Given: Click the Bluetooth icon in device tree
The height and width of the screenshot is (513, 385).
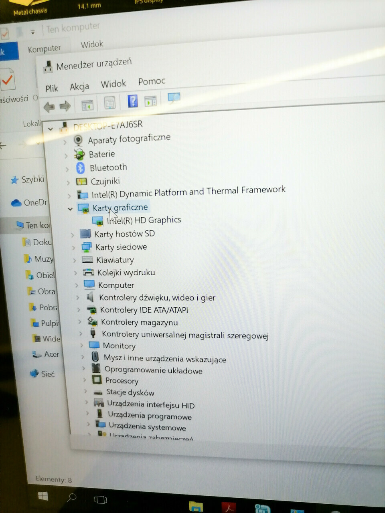Looking at the screenshot, I should point(81,168).
